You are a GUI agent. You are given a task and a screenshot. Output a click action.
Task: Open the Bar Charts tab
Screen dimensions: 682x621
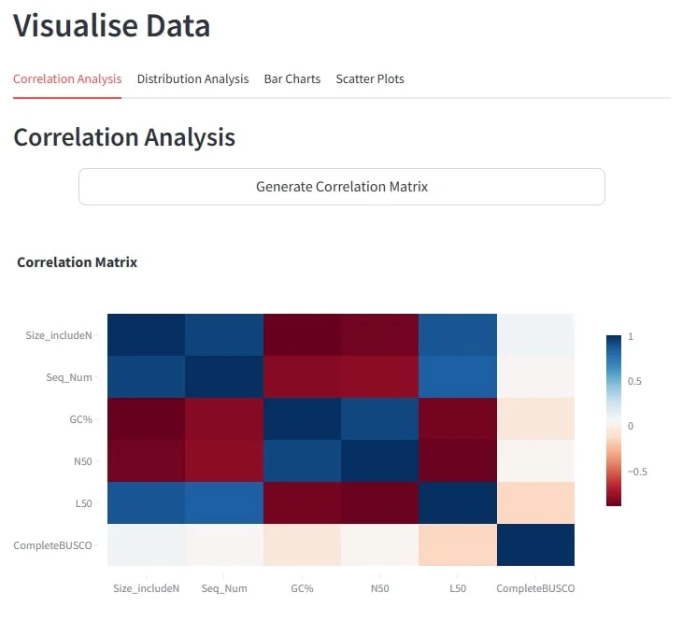click(x=291, y=79)
